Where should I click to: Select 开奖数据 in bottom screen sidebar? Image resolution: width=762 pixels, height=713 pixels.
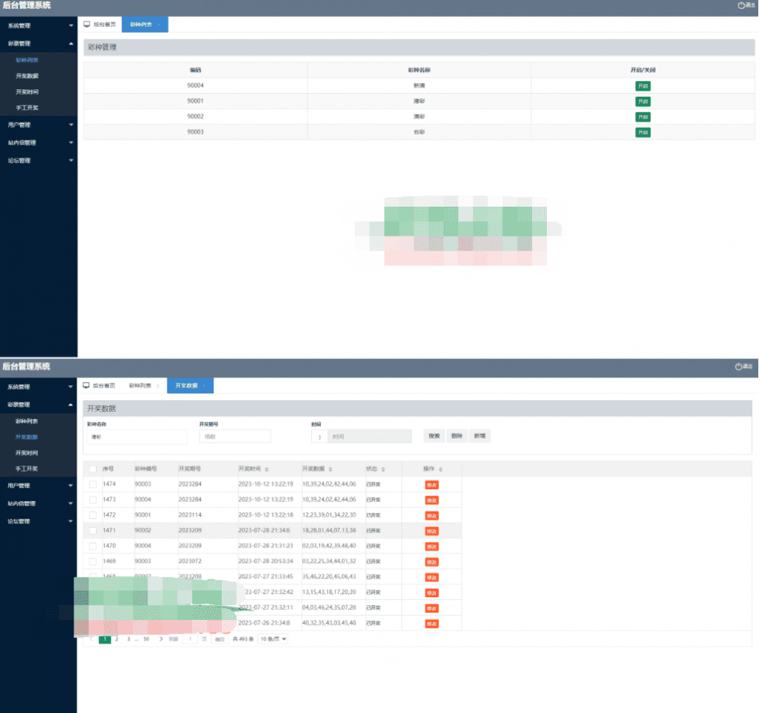pyautogui.click(x=27, y=437)
